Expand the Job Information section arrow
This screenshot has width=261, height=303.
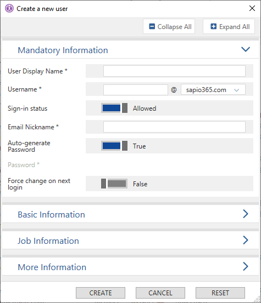tap(246, 240)
